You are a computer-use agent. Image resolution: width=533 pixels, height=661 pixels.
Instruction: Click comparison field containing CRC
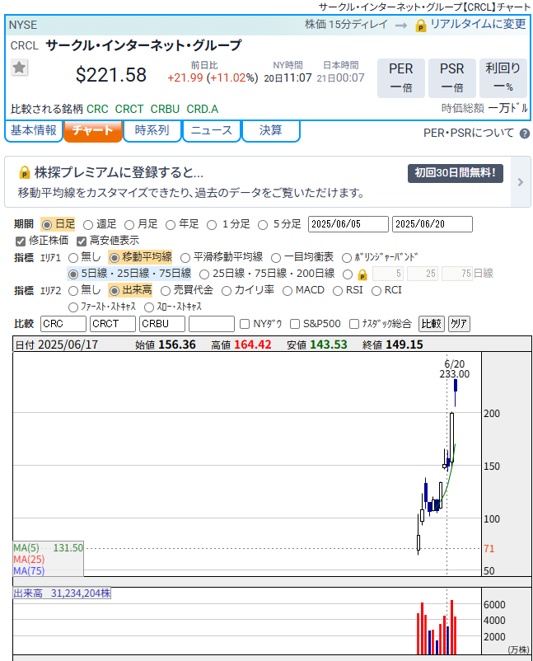point(63,324)
